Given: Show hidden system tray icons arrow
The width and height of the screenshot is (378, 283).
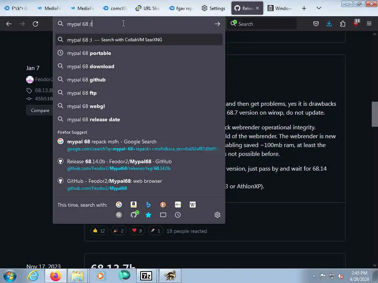Looking at the screenshot, I should point(314,276).
